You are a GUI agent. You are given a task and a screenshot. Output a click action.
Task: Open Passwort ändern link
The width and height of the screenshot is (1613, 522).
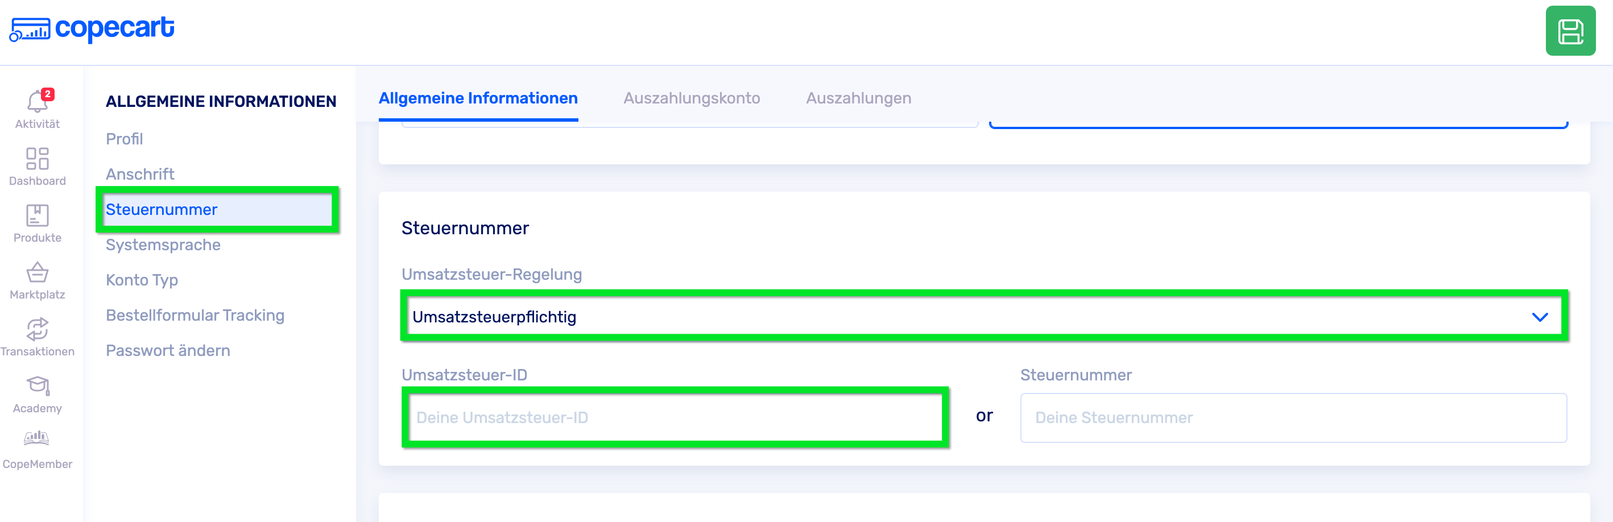pyautogui.click(x=168, y=350)
